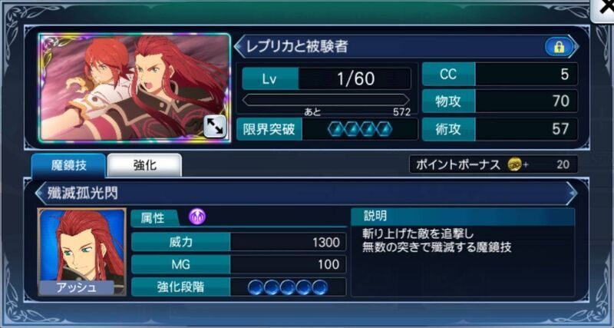Click the first limit break crystal icon
The image size is (614, 328).
336,129
